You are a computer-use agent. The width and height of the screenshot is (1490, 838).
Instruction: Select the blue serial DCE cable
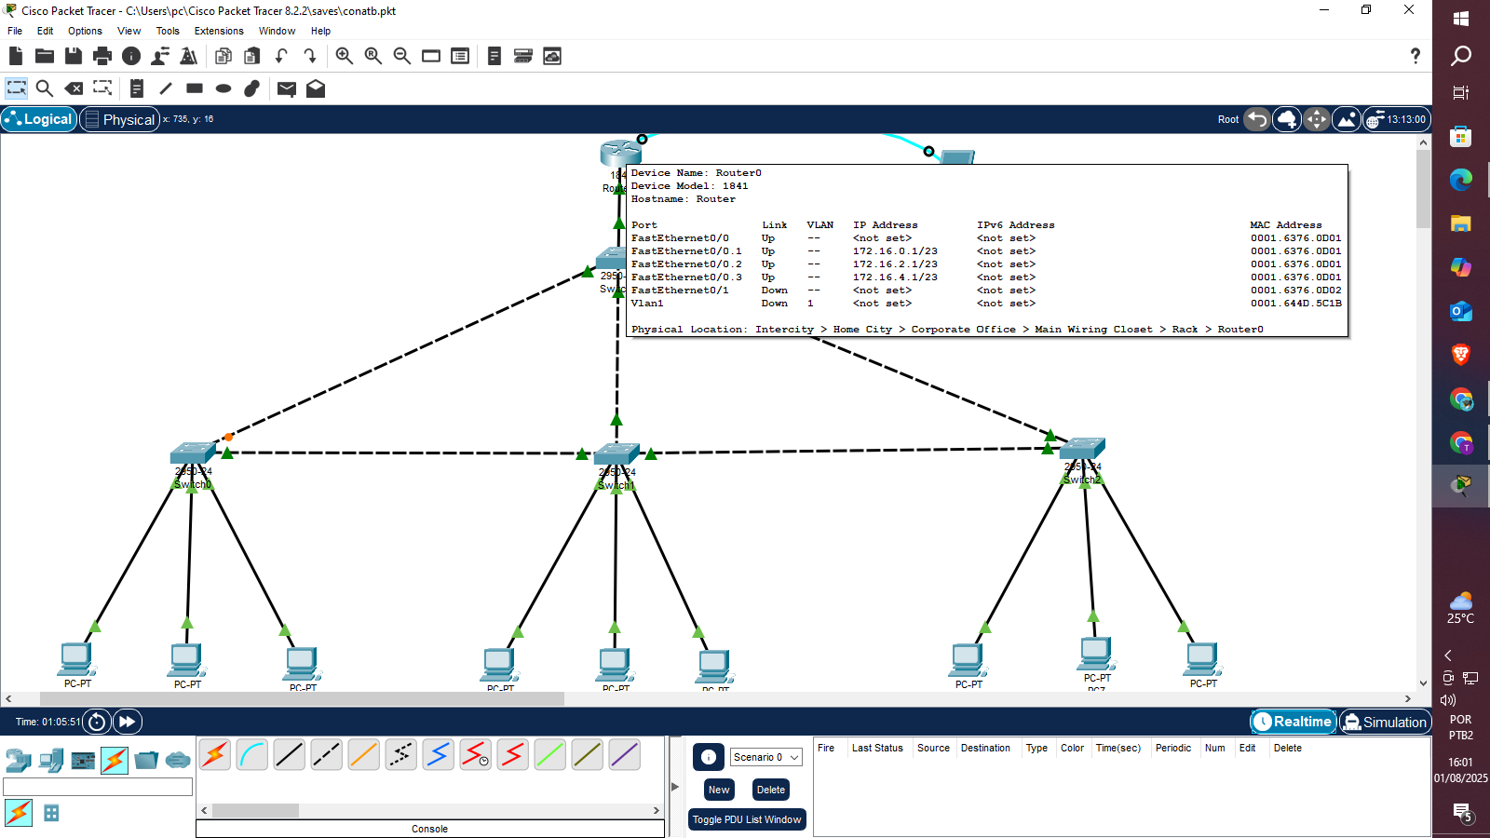point(439,755)
